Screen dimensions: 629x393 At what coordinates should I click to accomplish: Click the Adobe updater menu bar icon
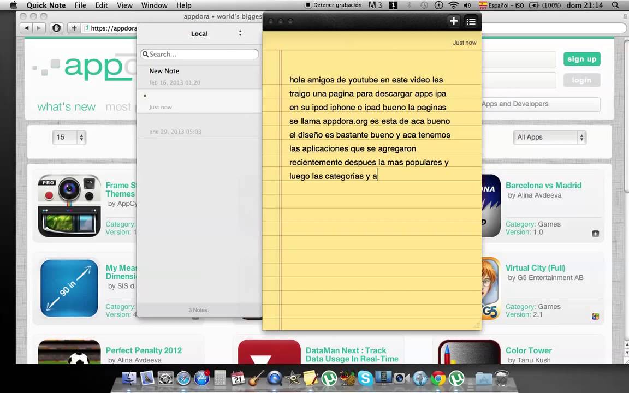tap(375, 5)
